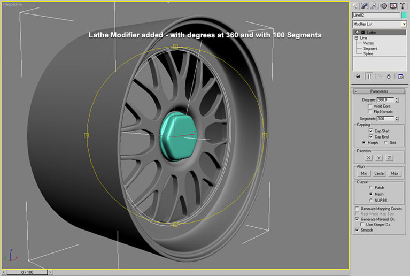Image resolution: width=410 pixels, height=276 pixels.
Task: Click the object color swatch
Action: pyautogui.click(x=404, y=16)
